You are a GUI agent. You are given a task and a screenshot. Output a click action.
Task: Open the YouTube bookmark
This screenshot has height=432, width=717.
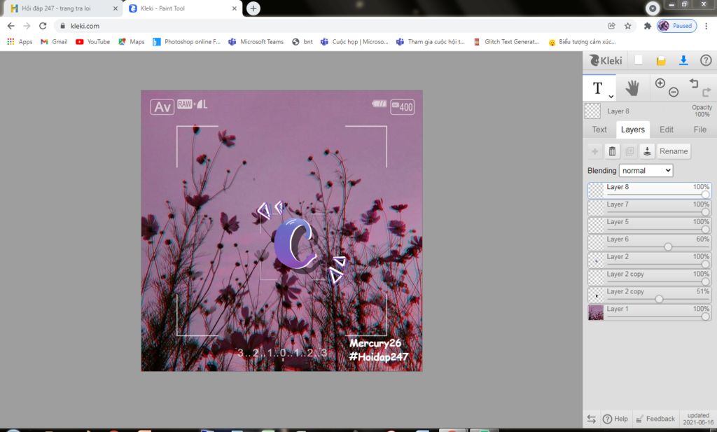click(93, 41)
